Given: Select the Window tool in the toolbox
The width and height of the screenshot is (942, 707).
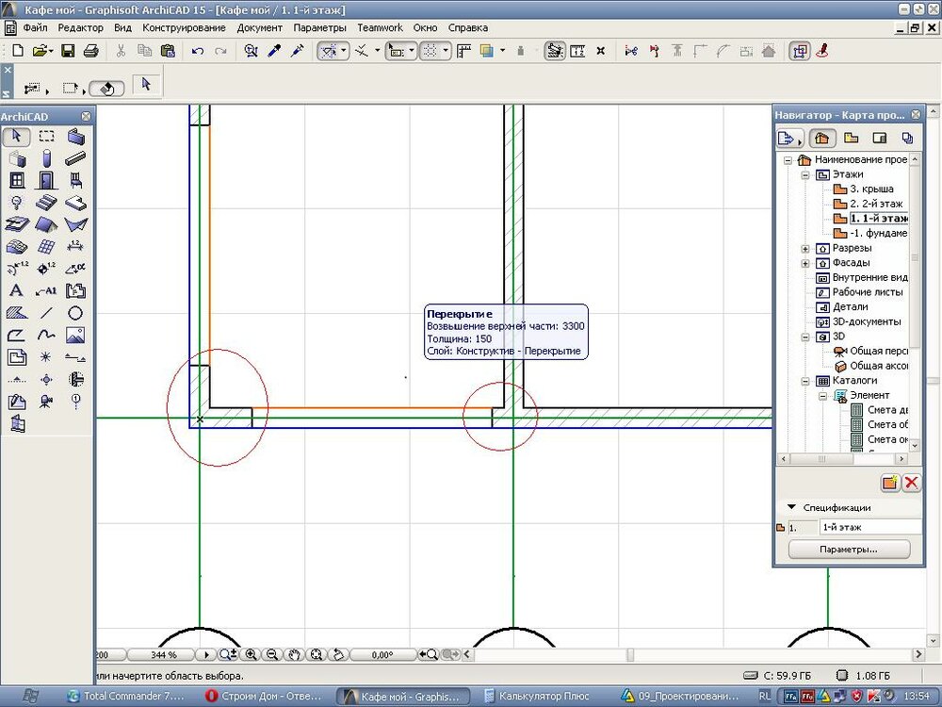Looking at the screenshot, I should point(17,180).
